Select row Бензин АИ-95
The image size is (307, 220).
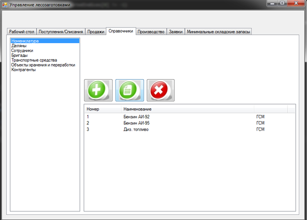(x=190, y=123)
